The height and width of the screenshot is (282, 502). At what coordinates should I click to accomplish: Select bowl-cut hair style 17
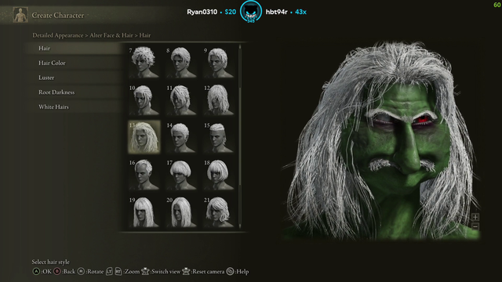click(181, 175)
